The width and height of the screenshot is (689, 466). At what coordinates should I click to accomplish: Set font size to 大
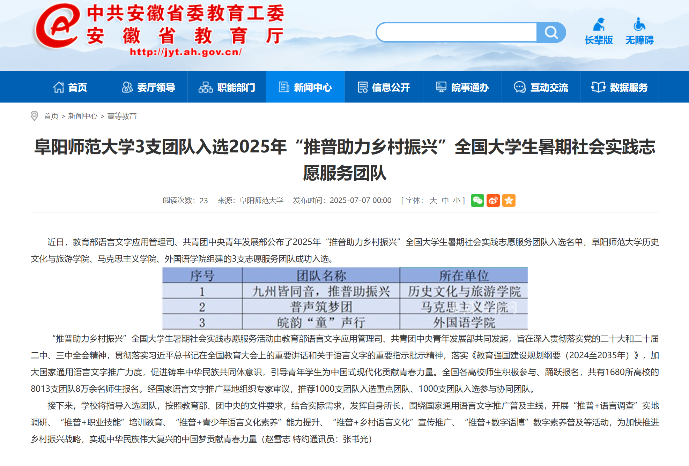tap(433, 201)
